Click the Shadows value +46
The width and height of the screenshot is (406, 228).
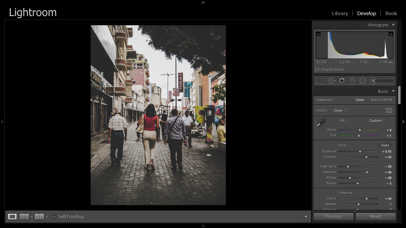point(388,172)
